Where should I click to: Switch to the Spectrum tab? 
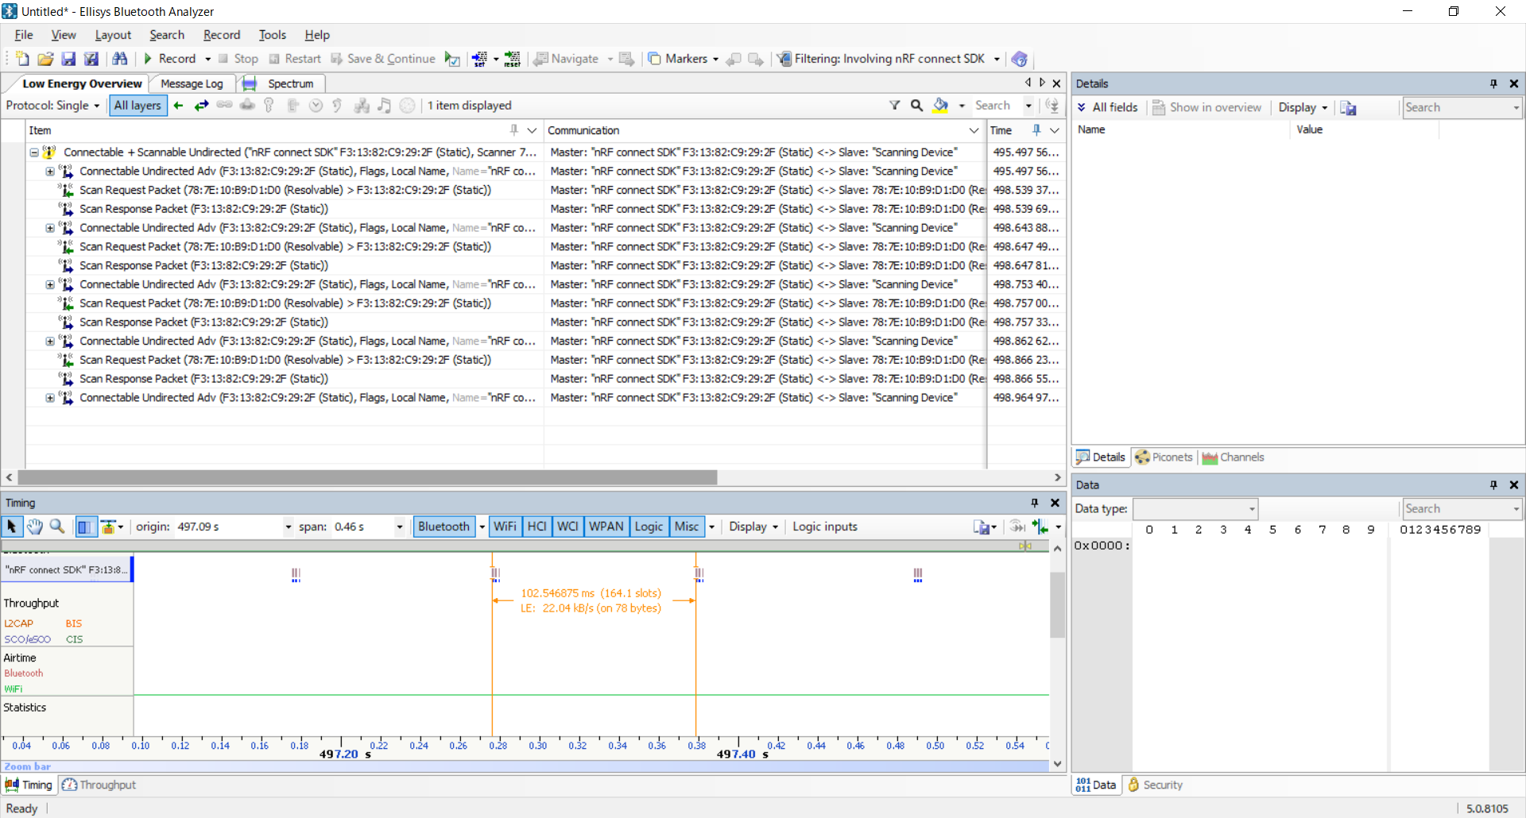click(x=283, y=83)
